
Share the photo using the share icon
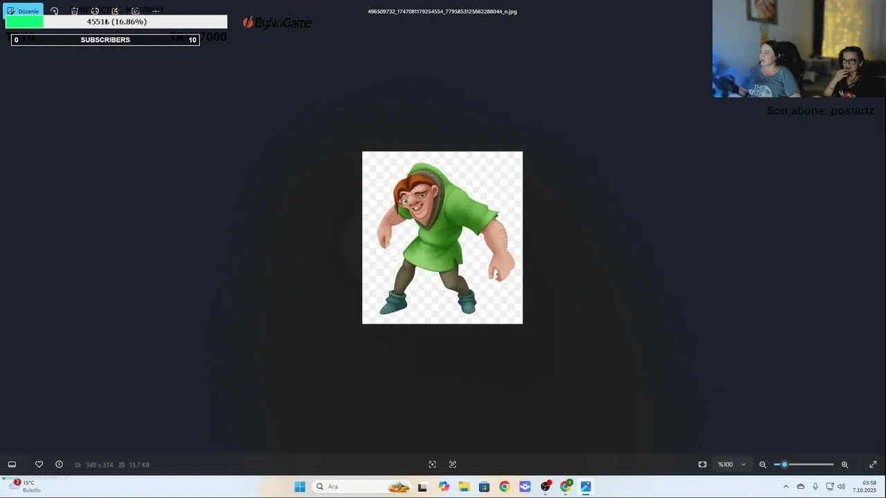click(x=115, y=11)
